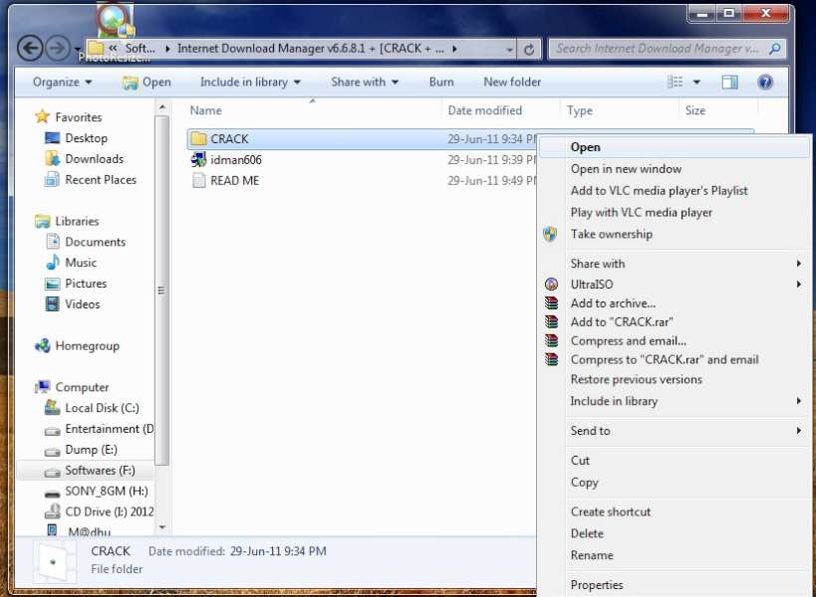Click the Take ownership shield icon
The image size is (816, 597).
(550, 234)
